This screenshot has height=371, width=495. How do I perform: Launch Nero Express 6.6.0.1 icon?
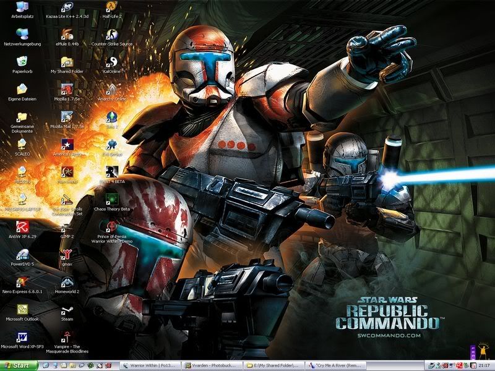22,284
